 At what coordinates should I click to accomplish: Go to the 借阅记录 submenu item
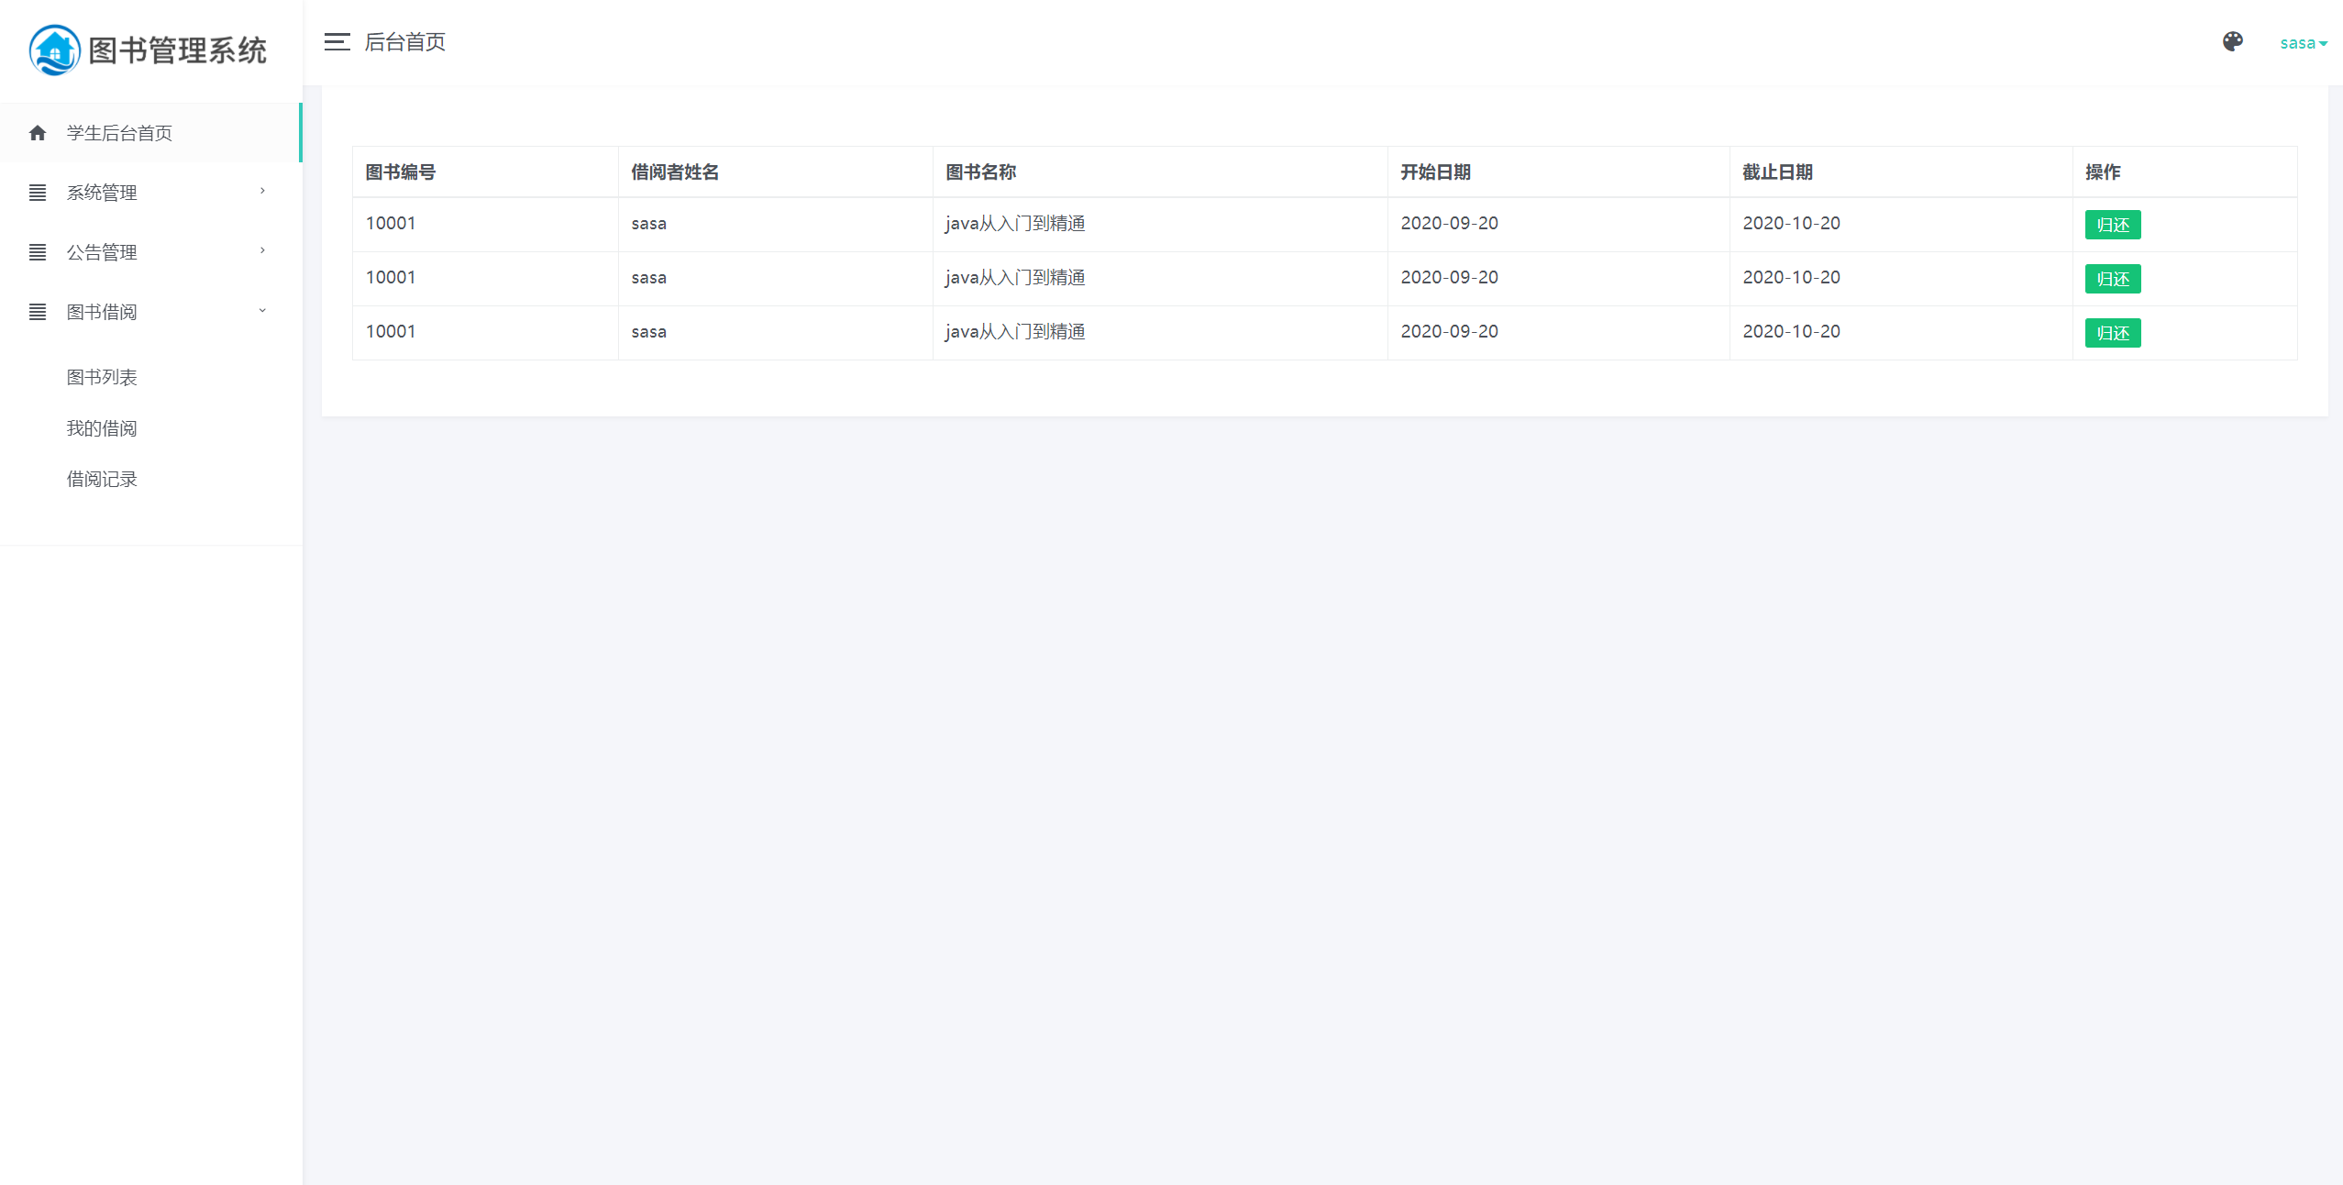pos(102,479)
